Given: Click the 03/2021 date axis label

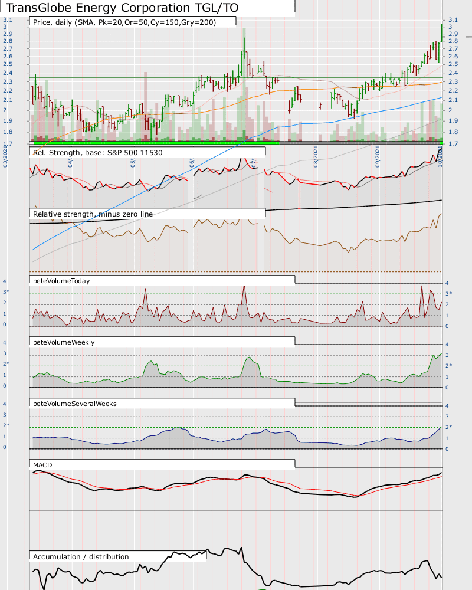Looking at the screenshot, I should [x=5, y=156].
